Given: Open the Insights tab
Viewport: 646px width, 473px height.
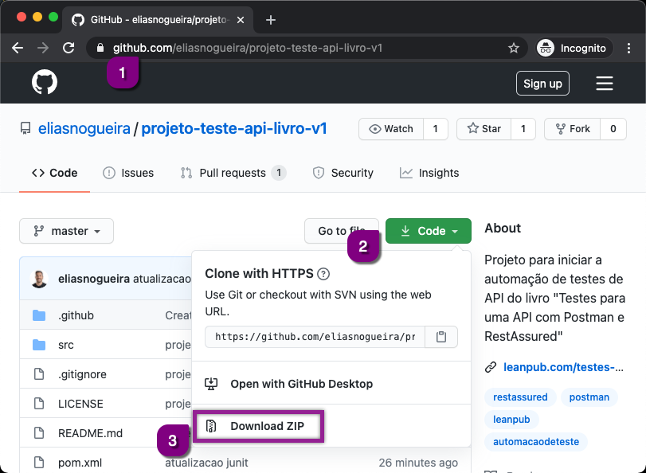Looking at the screenshot, I should [429, 173].
